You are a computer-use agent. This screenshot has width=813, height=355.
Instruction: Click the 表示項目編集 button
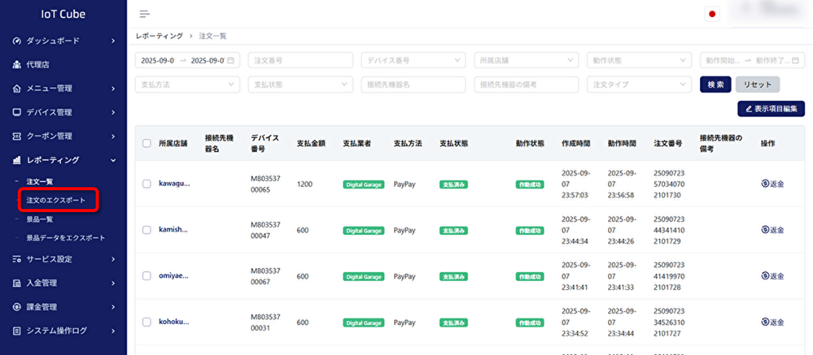(770, 109)
